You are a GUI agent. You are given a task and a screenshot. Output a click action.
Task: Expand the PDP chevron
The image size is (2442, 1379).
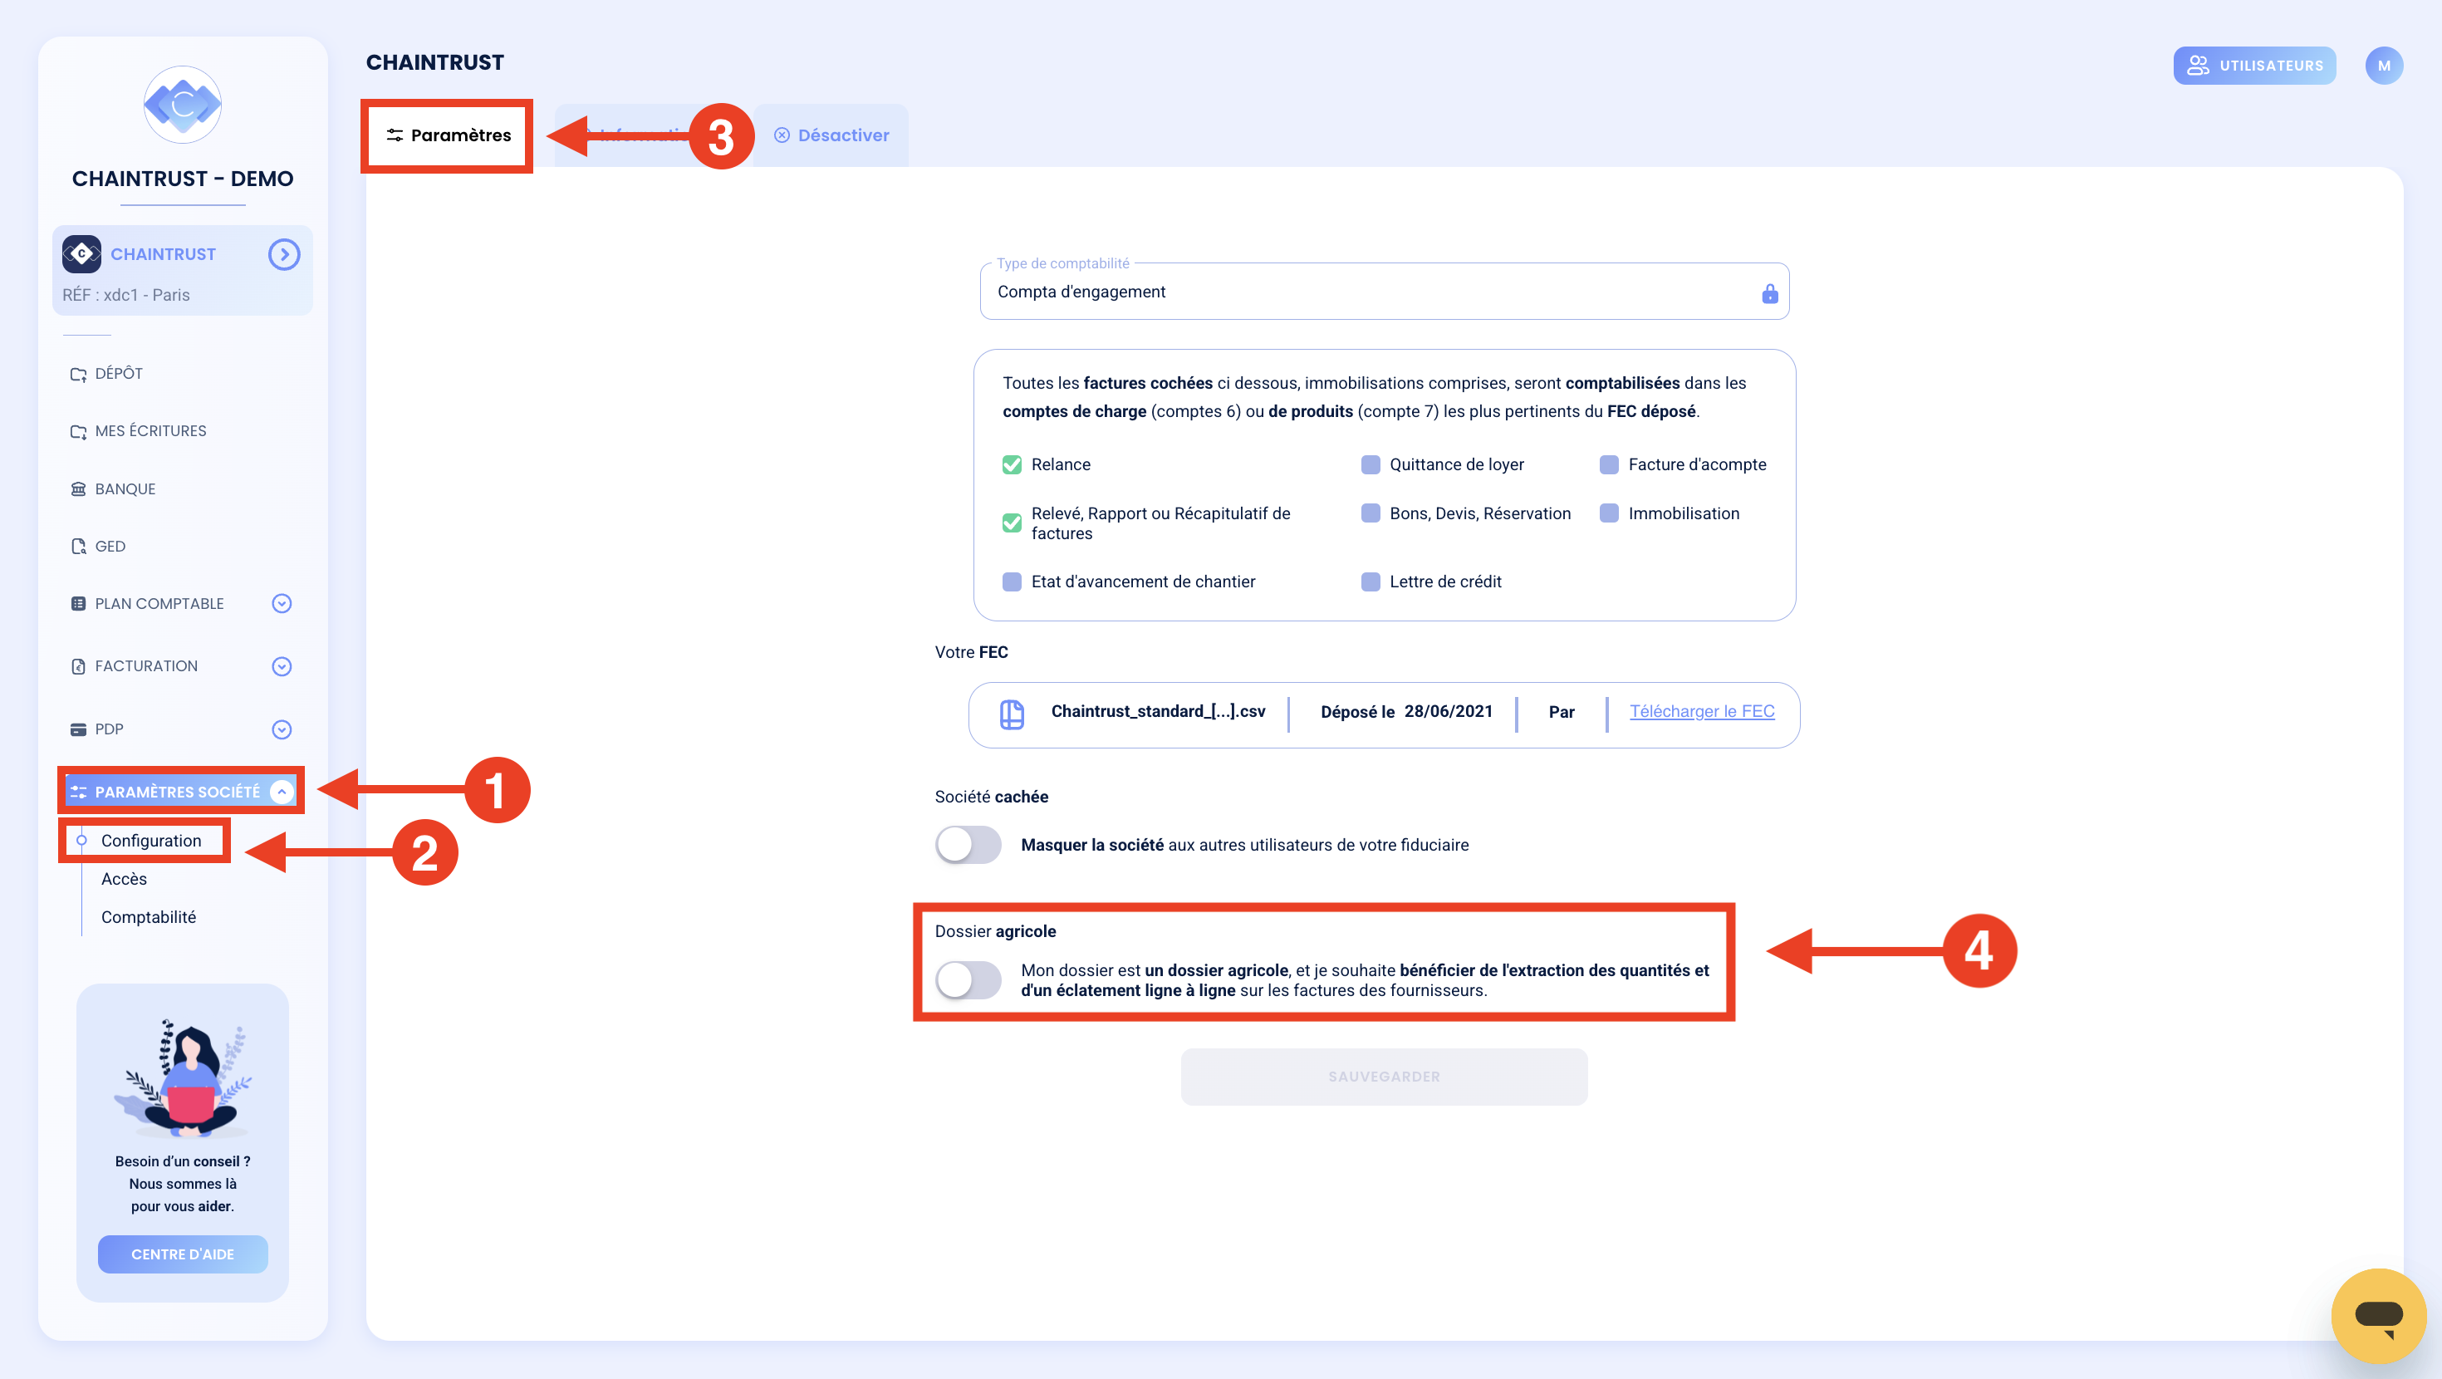click(282, 729)
